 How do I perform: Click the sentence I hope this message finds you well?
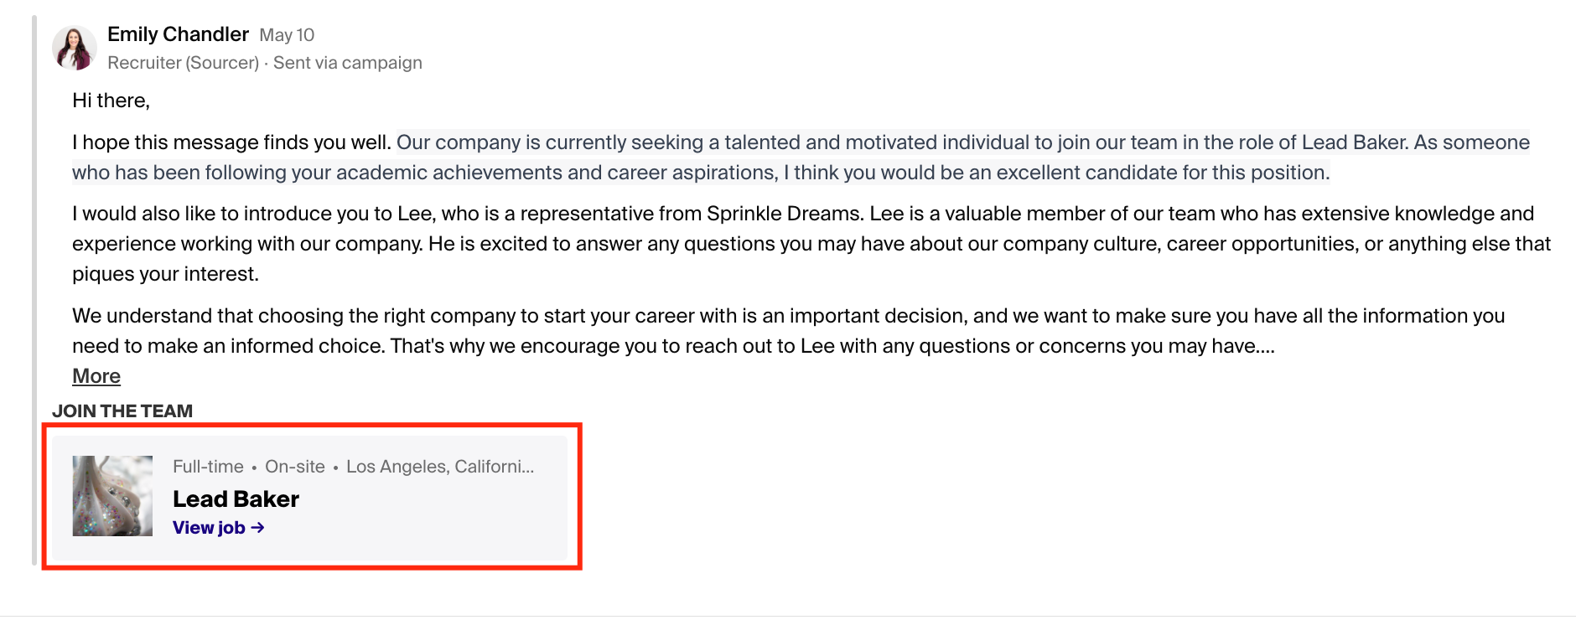point(231,142)
